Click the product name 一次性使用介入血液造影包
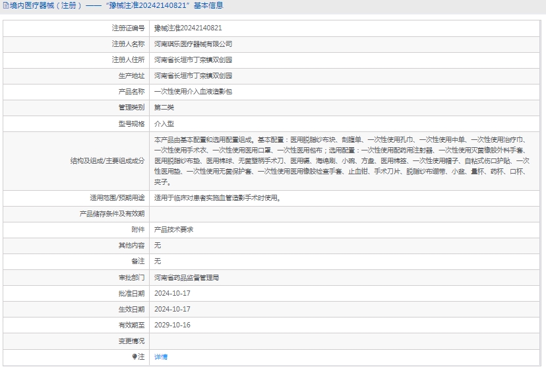546x369 pixels. click(193, 92)
